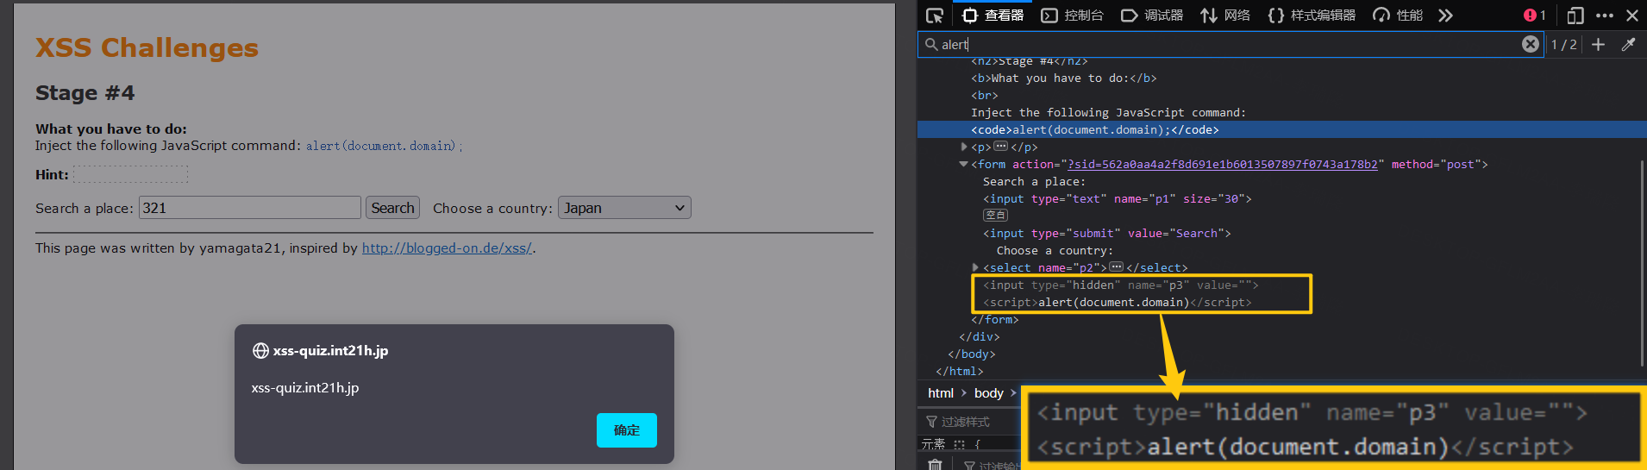
Task: Show more devtools tabs with double chevron
Action: [1445, 16]
